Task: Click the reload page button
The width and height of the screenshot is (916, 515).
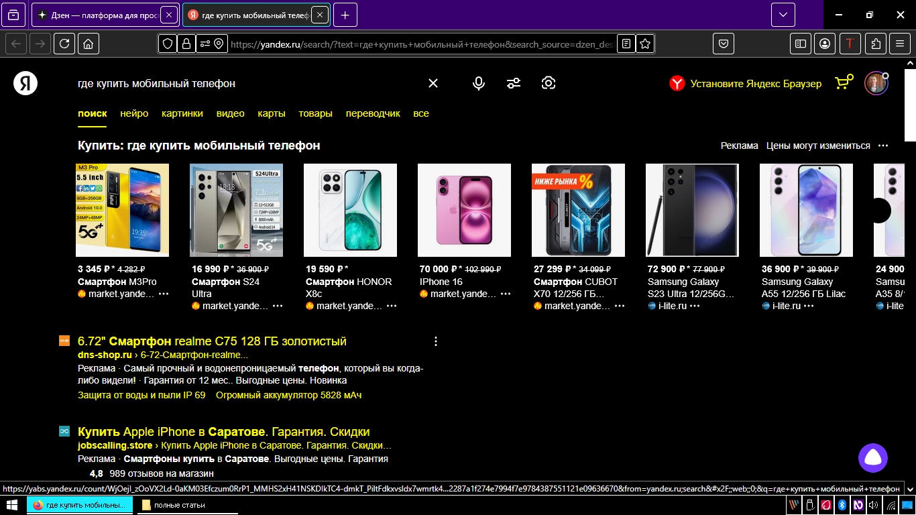Action: [x=64, y=44]
